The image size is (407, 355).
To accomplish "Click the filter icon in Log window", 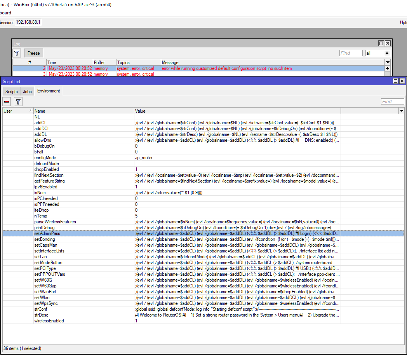I will point(17,53).
